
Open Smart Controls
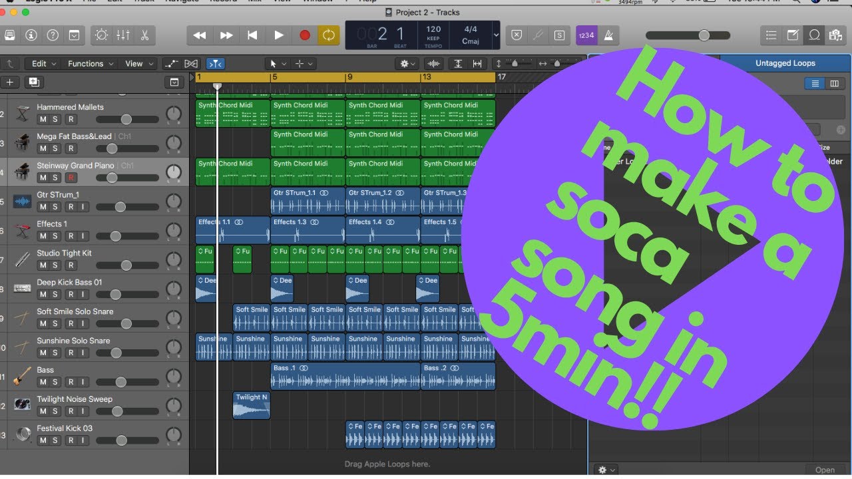pos(101,35)
